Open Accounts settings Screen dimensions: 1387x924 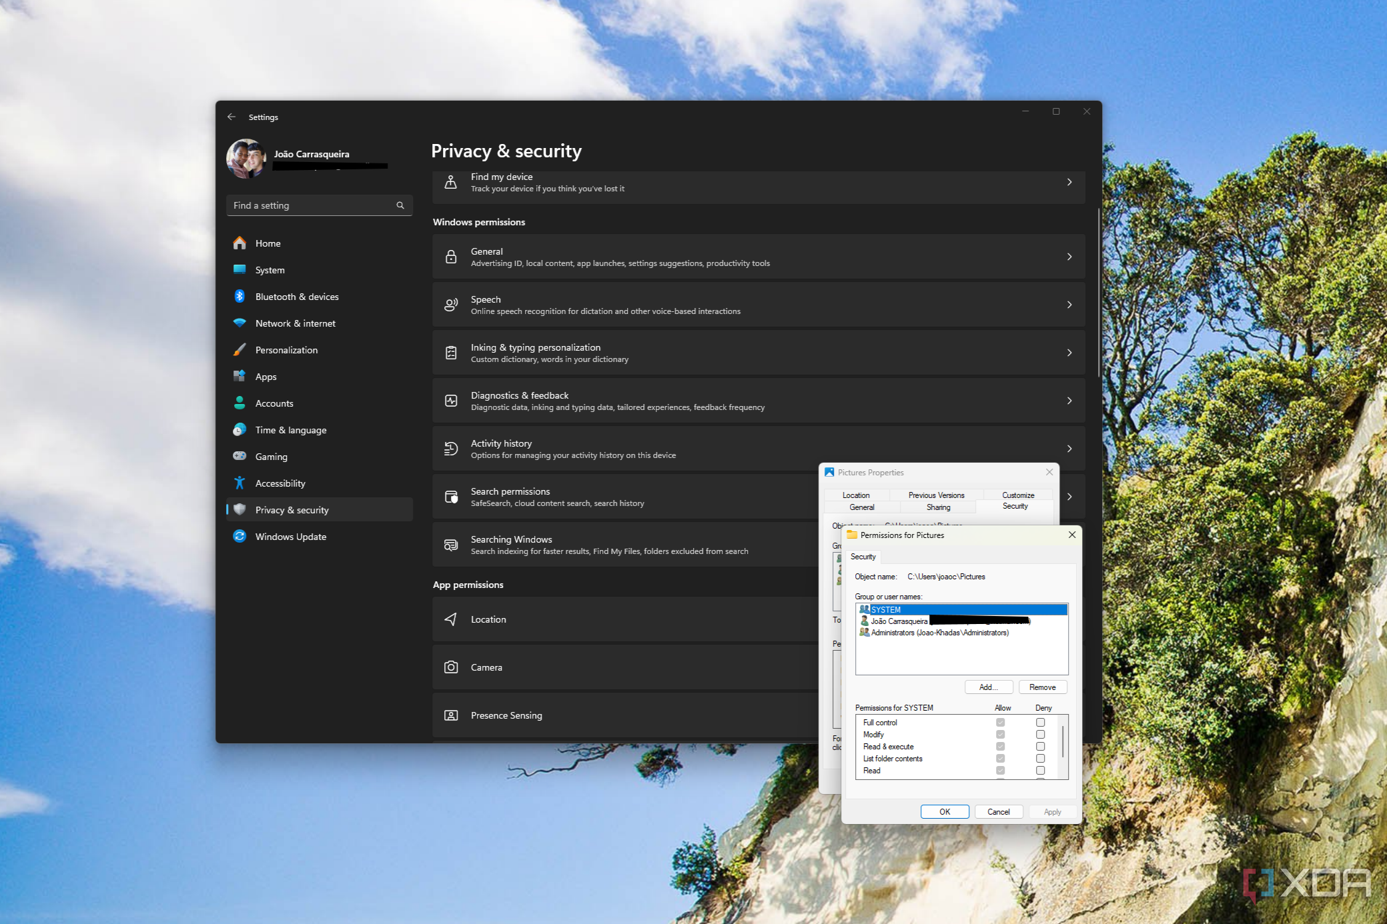320,403
